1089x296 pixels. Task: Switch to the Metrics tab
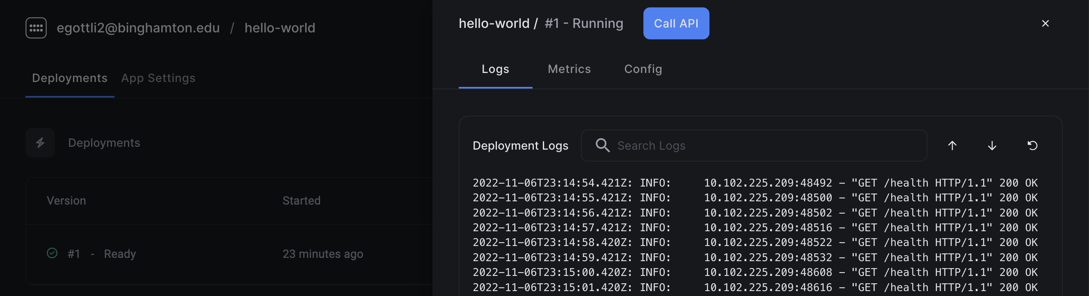point(569,69)
